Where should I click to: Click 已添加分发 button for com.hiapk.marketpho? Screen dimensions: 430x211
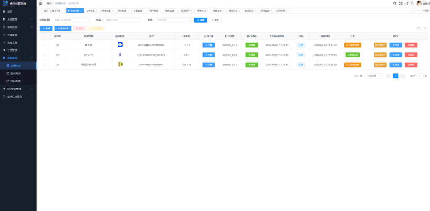click(x=353, y=65)
